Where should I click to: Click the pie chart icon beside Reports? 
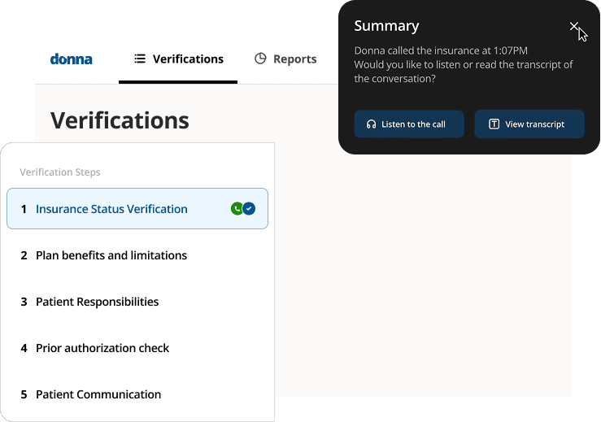coord(260,59)
